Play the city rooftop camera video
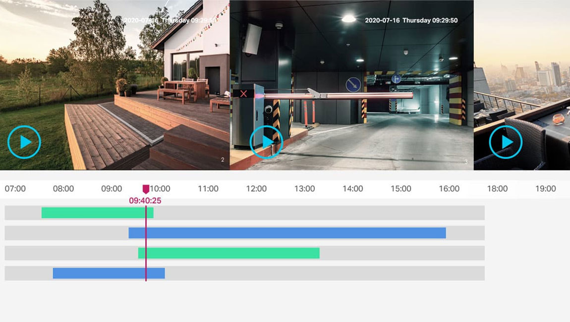Viewport: 570px width, 322px height. 506,142
